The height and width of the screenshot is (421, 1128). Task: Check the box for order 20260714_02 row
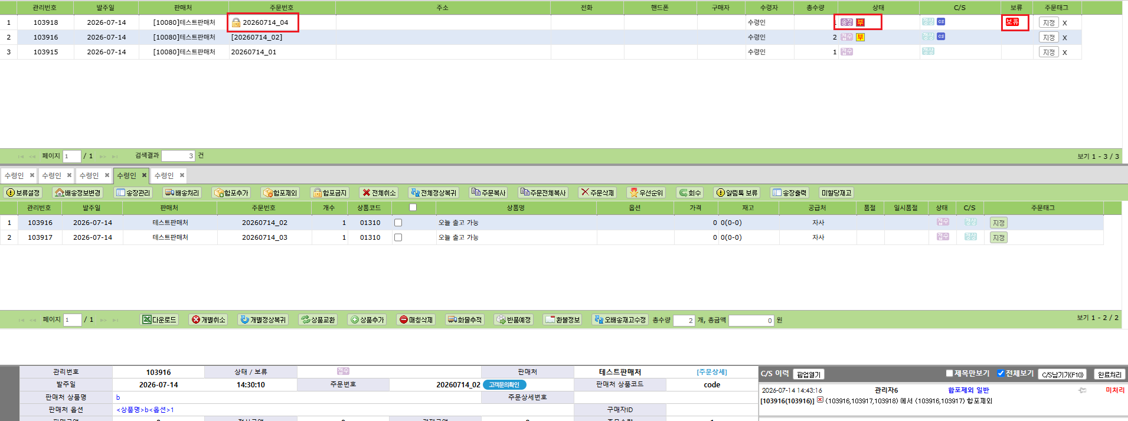pos(398,223)
